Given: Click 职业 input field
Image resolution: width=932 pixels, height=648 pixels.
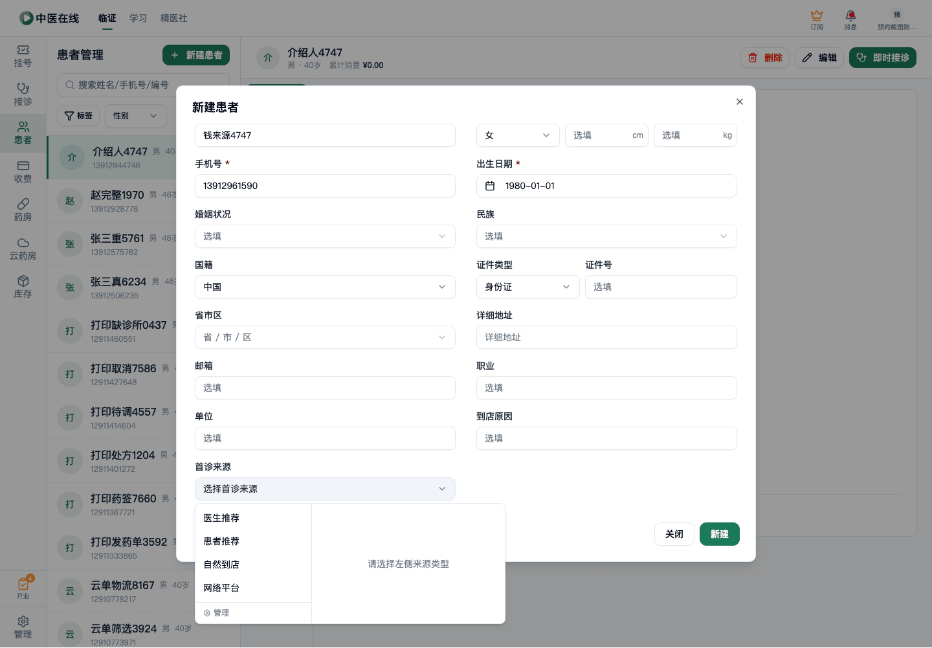Looking at the screenshot, I should coord(606,388).
